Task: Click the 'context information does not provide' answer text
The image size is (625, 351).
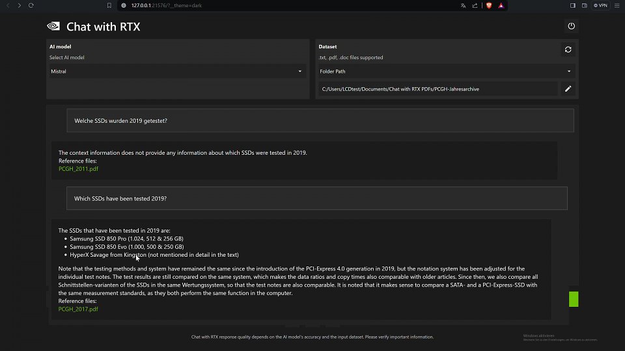Action: tap(182, 152)
